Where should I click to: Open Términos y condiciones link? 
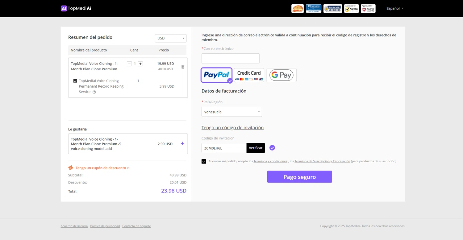click(270, 161)
